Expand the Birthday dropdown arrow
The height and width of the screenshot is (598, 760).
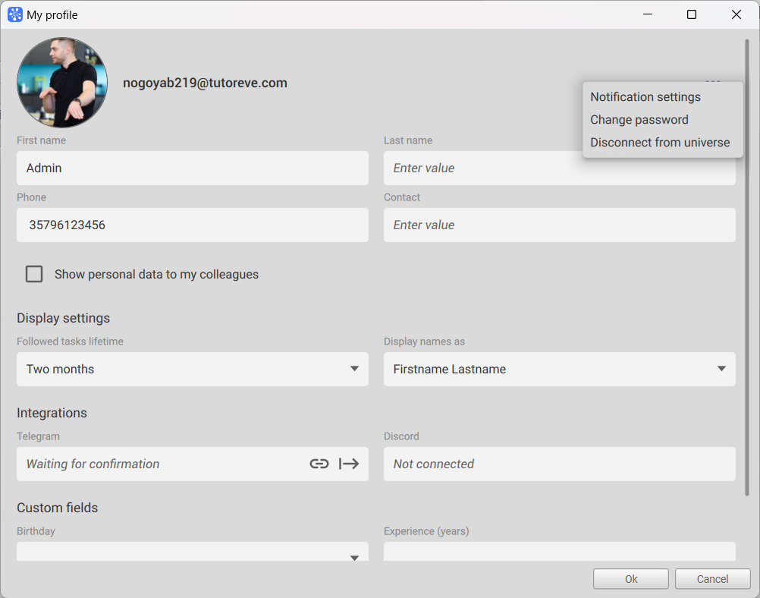[354, 557]
